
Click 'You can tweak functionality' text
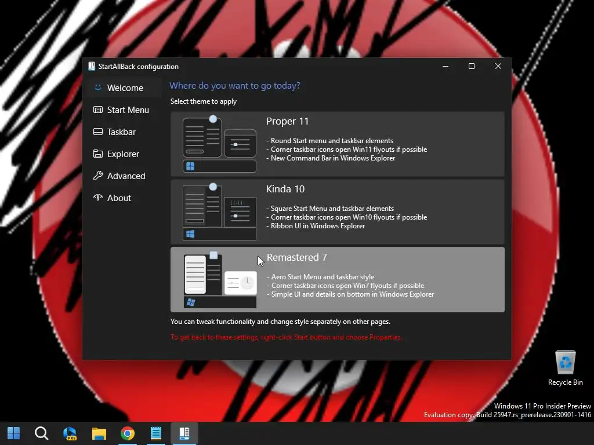point(280,322)
